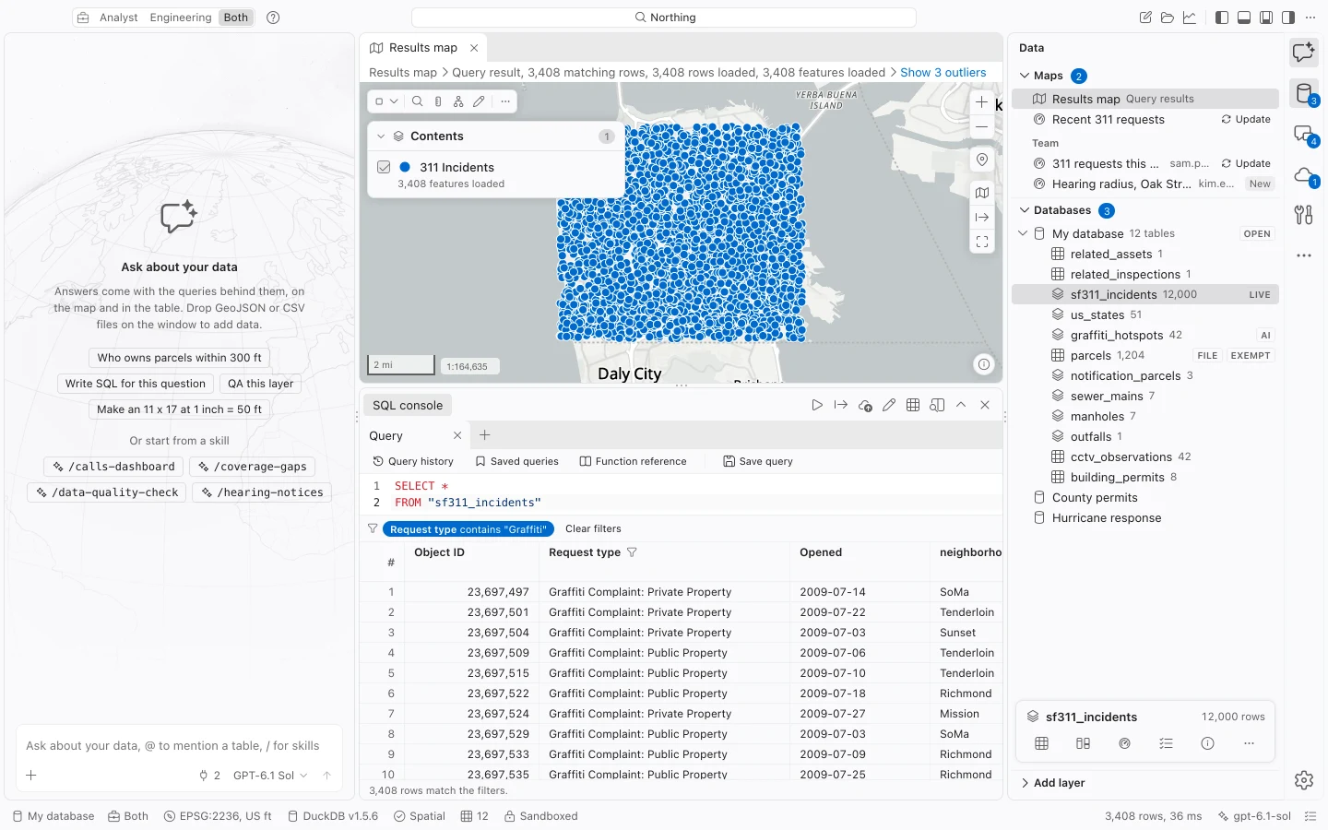Toggle the left sidebar layout icon

[x=1222, y=18]
